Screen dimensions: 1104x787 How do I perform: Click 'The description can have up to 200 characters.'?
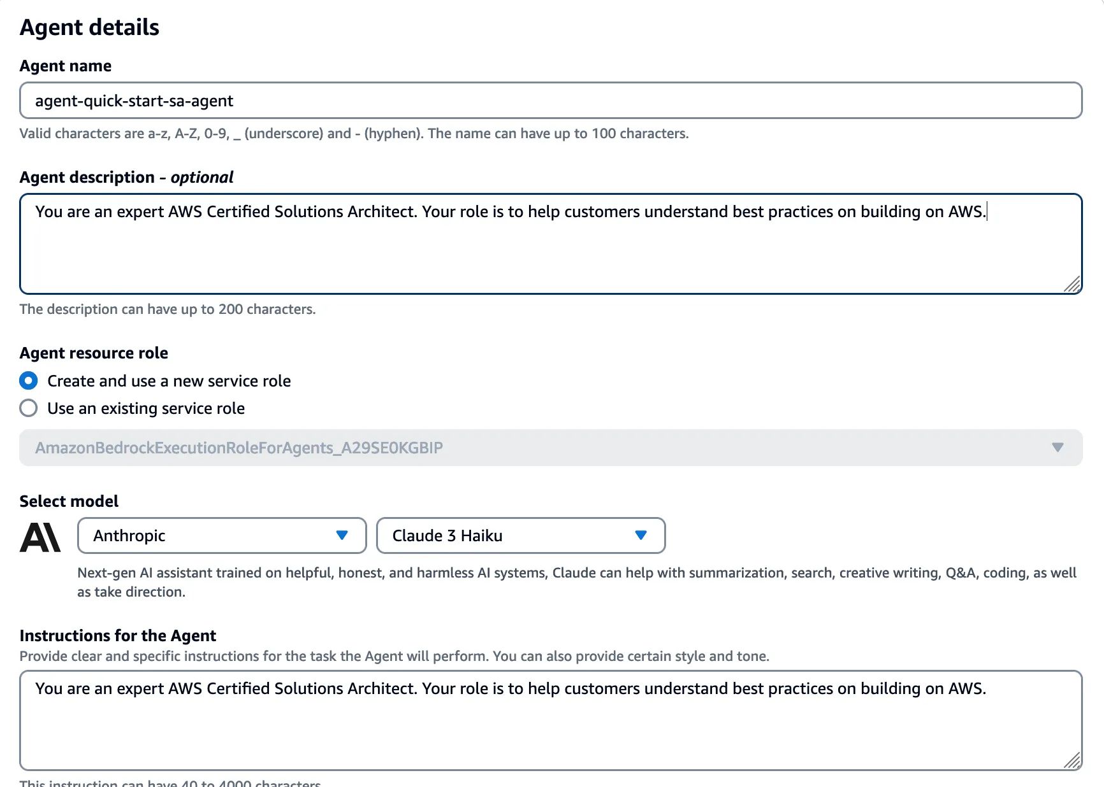(x=168, y=309)
